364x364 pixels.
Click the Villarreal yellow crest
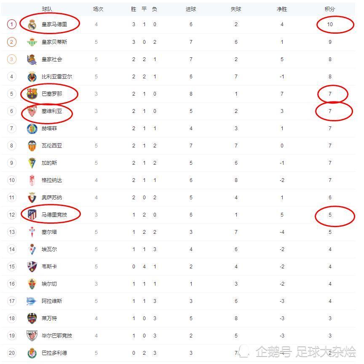point(32,77)
